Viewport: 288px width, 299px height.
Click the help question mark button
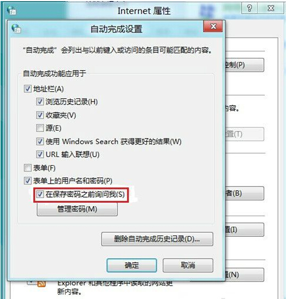249,8
